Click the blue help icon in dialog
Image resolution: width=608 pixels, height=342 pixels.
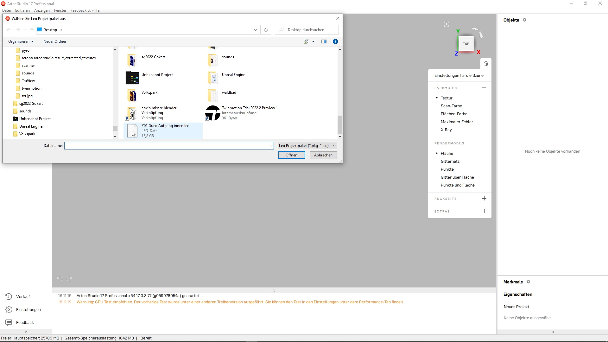(x=335, y=41)
